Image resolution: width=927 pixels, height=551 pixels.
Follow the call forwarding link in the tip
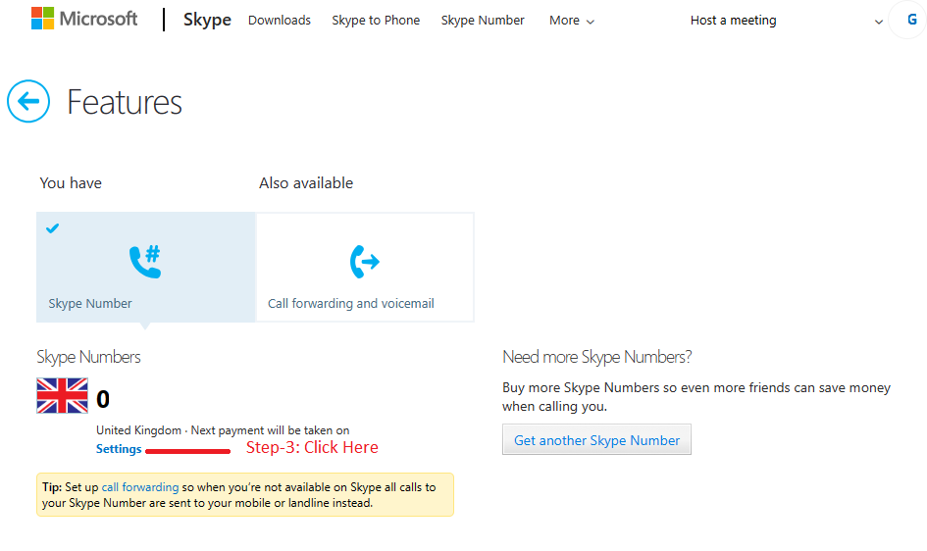coord(140,487)
